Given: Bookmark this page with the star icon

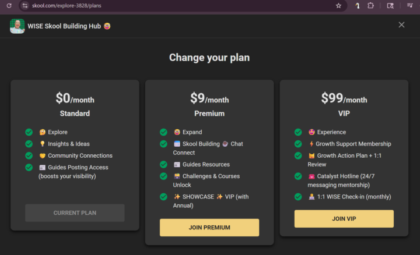Looking at the screenshot, I should coord(338,5).
